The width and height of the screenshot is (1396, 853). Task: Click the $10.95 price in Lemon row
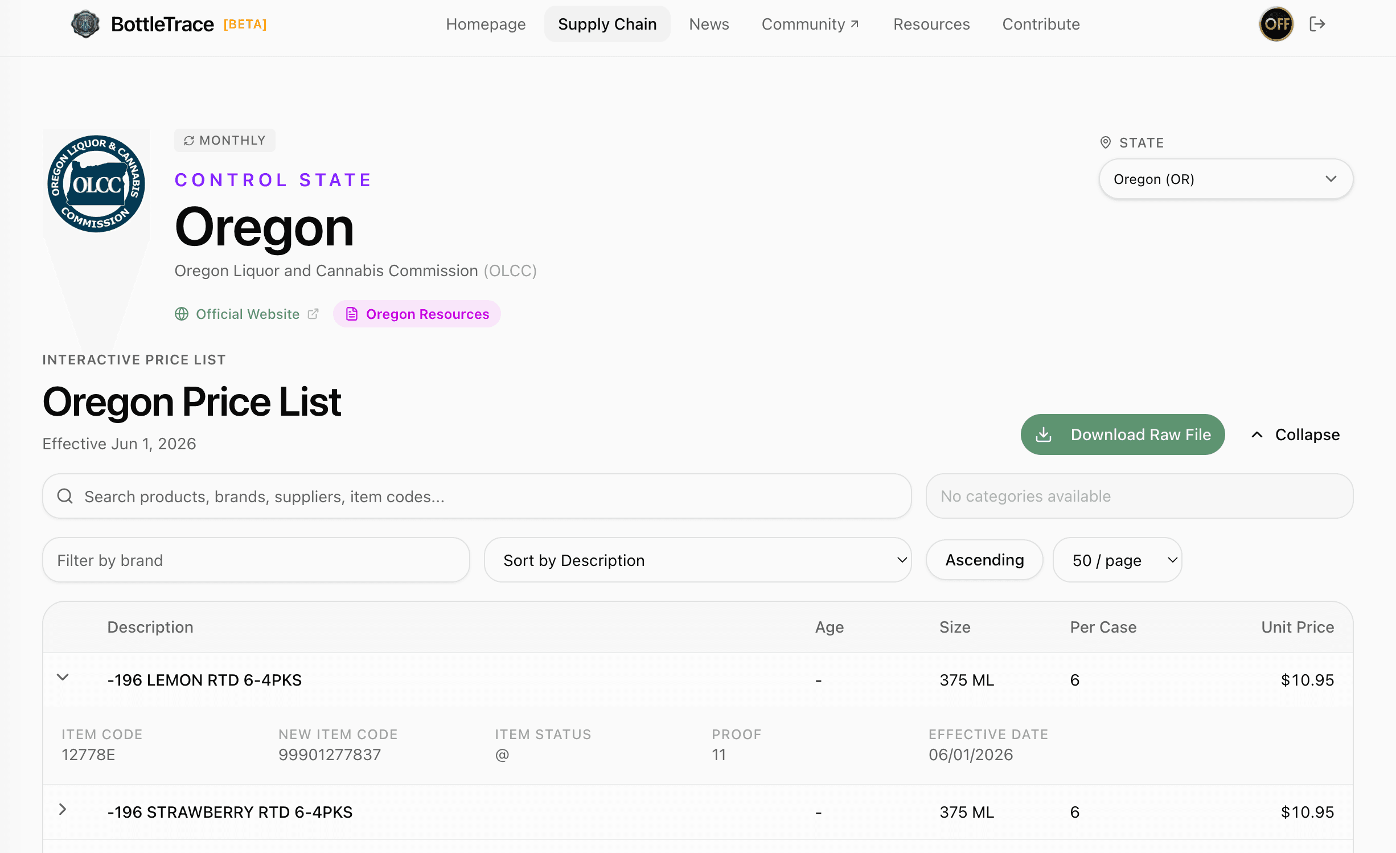point(1307,680)
